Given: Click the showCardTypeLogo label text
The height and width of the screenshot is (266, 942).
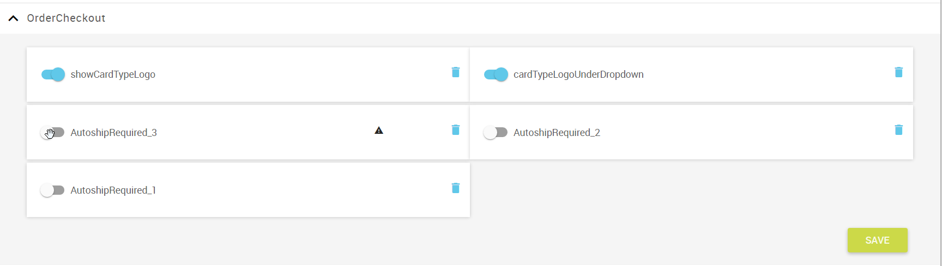Looking at the screenshot, I should click(113, 75).
